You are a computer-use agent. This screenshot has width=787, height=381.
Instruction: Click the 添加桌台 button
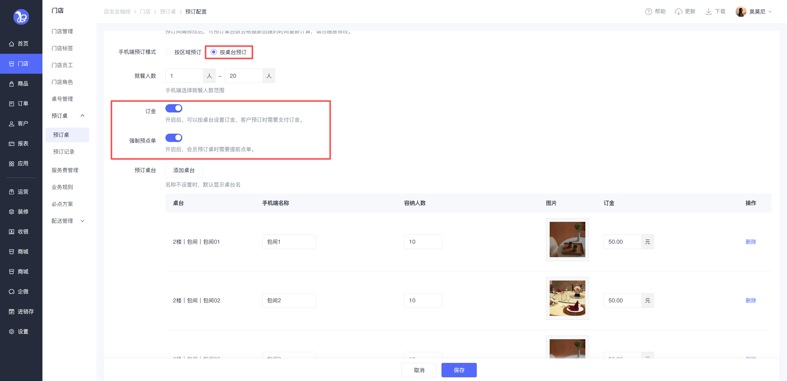(184, 170)
